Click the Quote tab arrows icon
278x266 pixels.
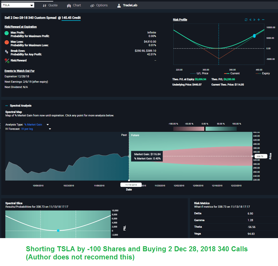pos(45,6)
